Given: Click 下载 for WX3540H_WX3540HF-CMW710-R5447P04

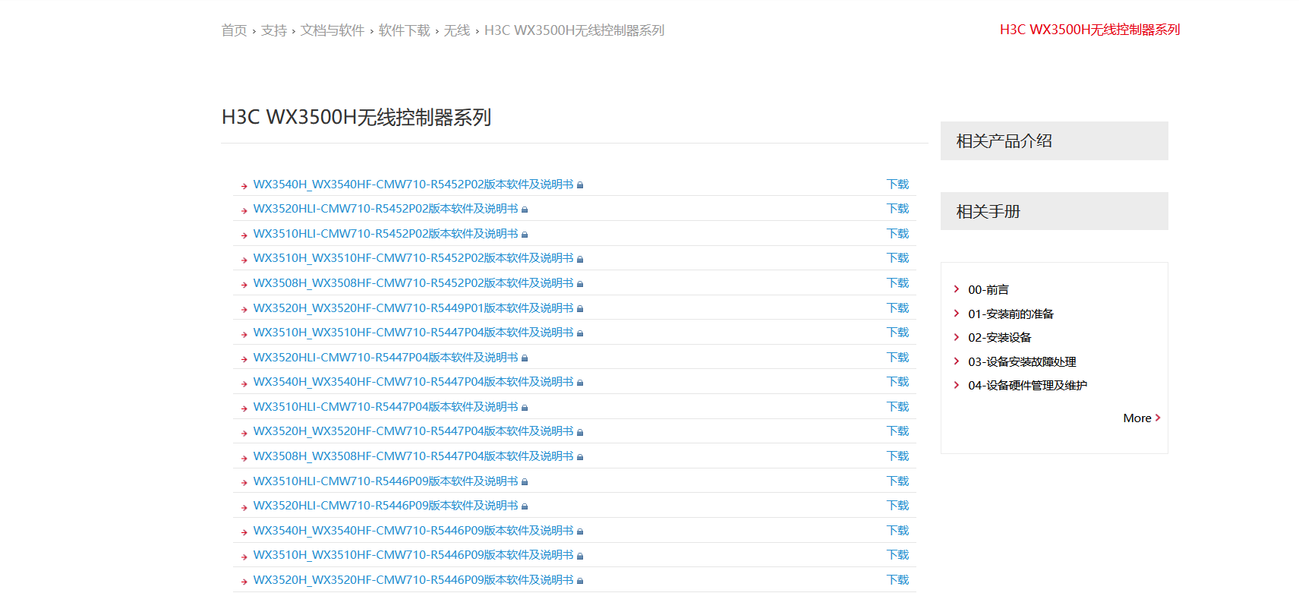Looking at the screenshot, I should (897, 382).
